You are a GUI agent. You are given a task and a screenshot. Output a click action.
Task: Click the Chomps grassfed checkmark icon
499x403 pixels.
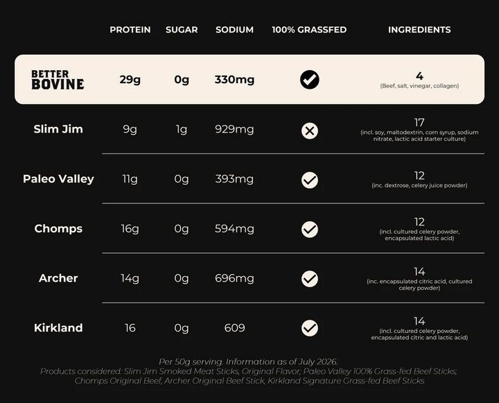click(309, 230)
